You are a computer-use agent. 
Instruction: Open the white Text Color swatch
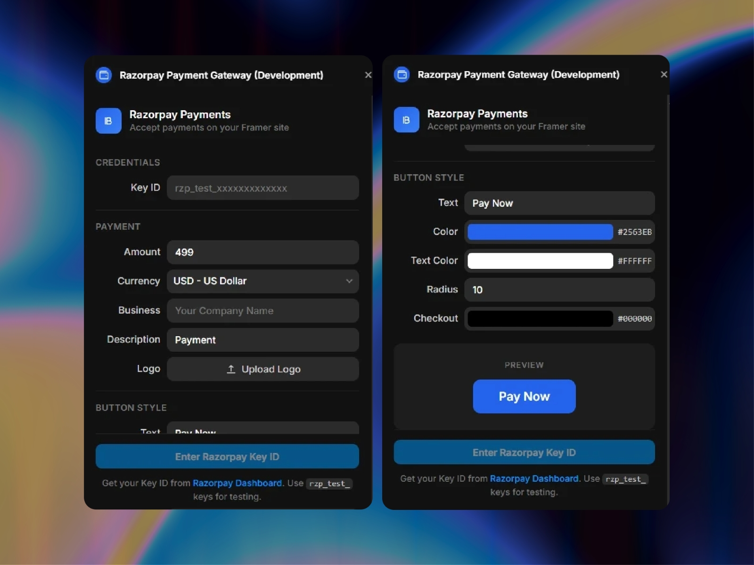pos(539,261)
